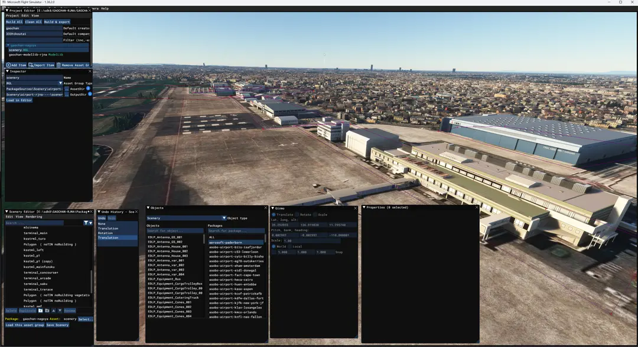The height and width of the screenshot is (347, 638).
Task: Click the AssetDir browse '..' button
Action: pyautogui.click(x=67, y=89)
